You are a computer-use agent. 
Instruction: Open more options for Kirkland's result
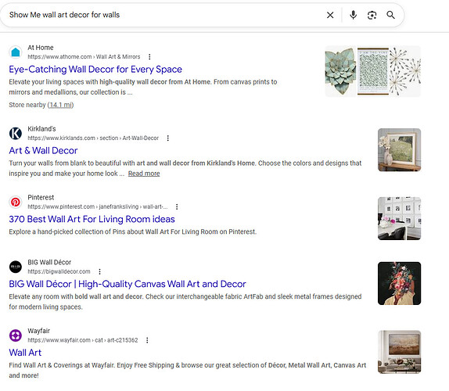(x=168, y=138)
